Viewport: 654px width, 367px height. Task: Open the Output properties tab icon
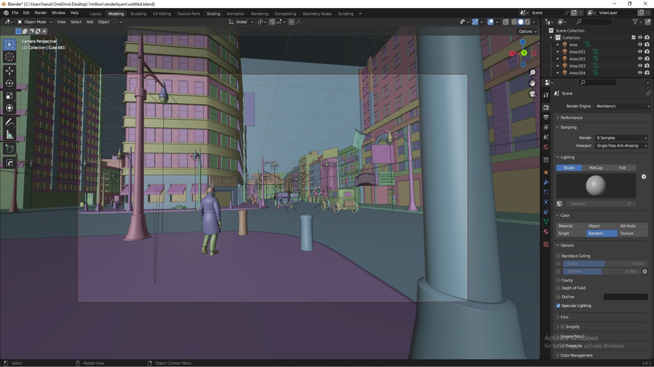546,117
